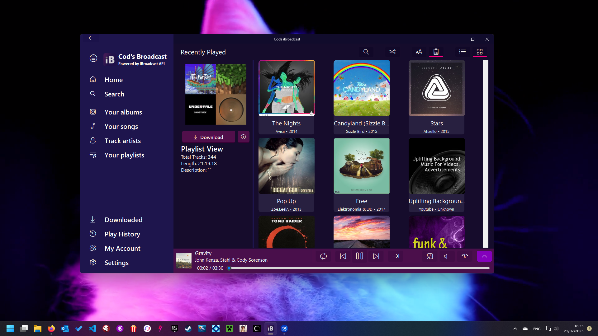Select Track artists in the sidebar
The image size is (598, 336).
tap(122, 141)
